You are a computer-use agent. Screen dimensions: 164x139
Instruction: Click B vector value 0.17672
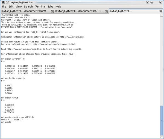[x=8, y=85]
